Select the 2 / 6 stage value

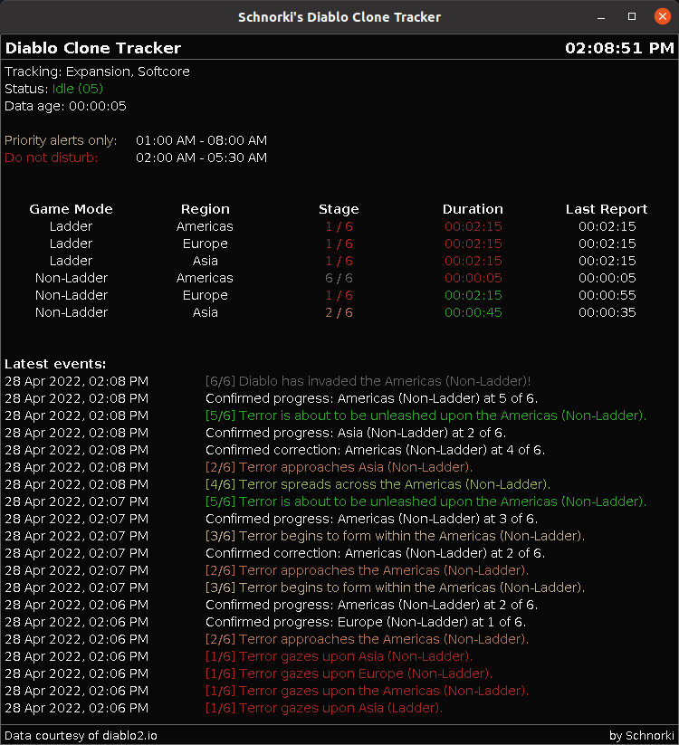tap(339, 312)
